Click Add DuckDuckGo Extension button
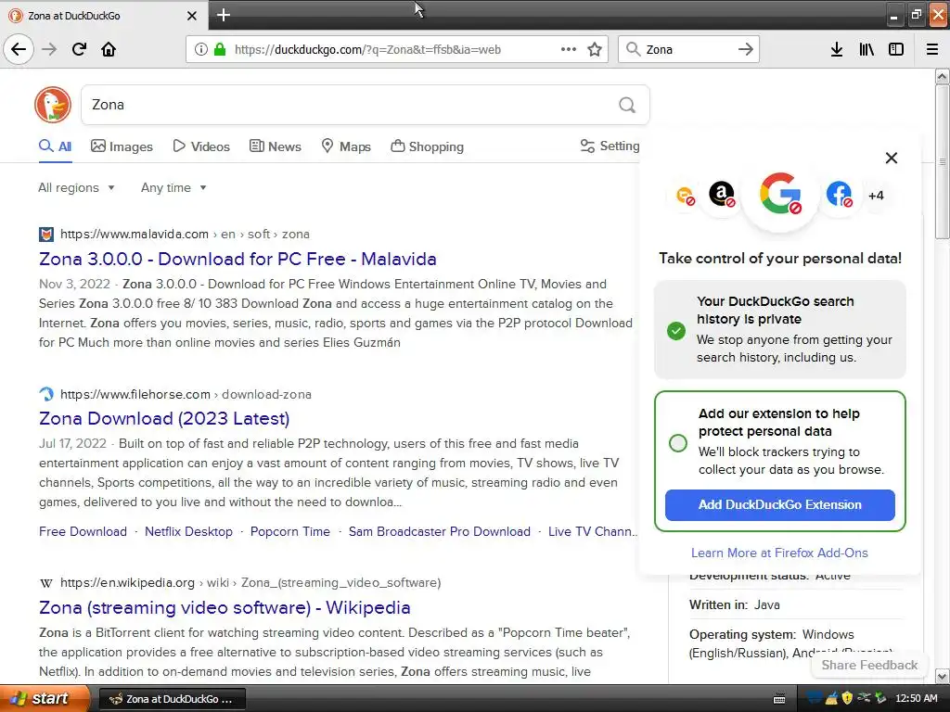The image size is (950, 712). pyautogui.click(x=779, y=505)
